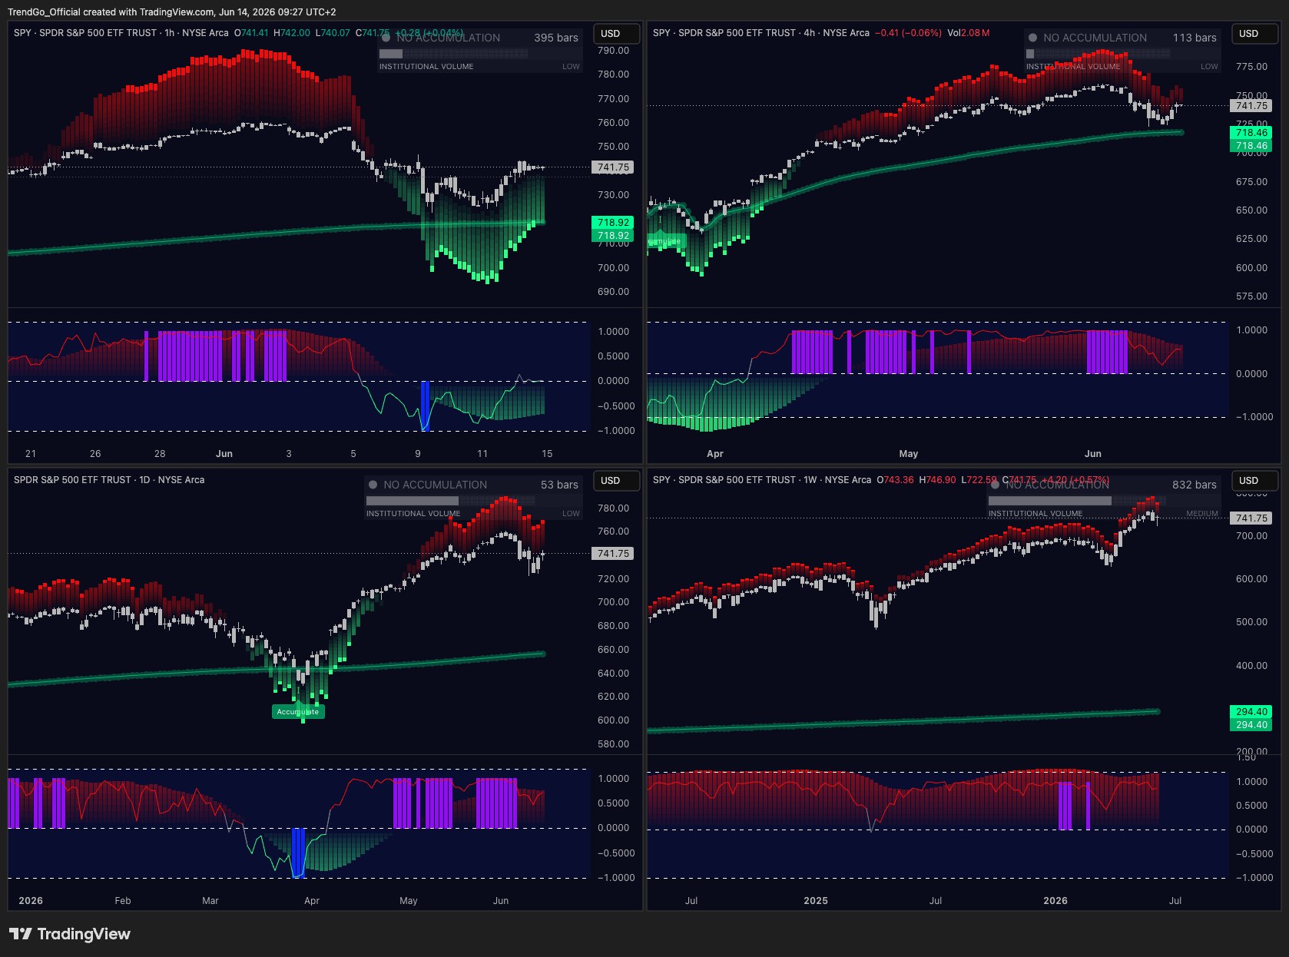Open USD currency selector on 1W chart
The width and height of the screenshot is (1289, 957).
(1255, 481)
